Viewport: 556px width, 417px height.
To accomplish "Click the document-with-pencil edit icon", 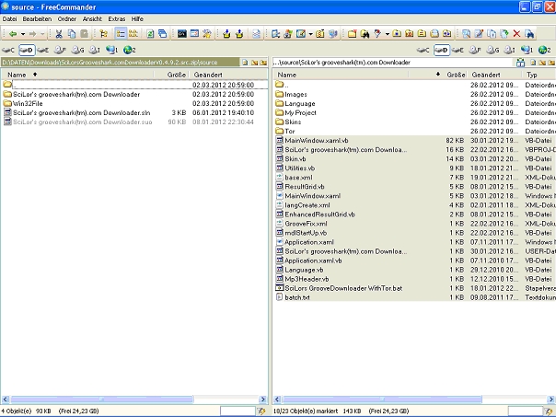I will coord(301,34).
